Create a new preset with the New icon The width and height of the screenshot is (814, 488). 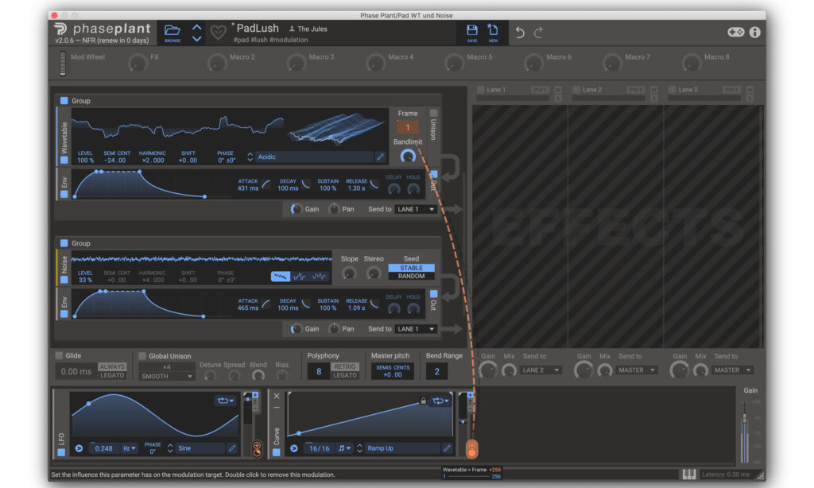[x=493, y=31]
